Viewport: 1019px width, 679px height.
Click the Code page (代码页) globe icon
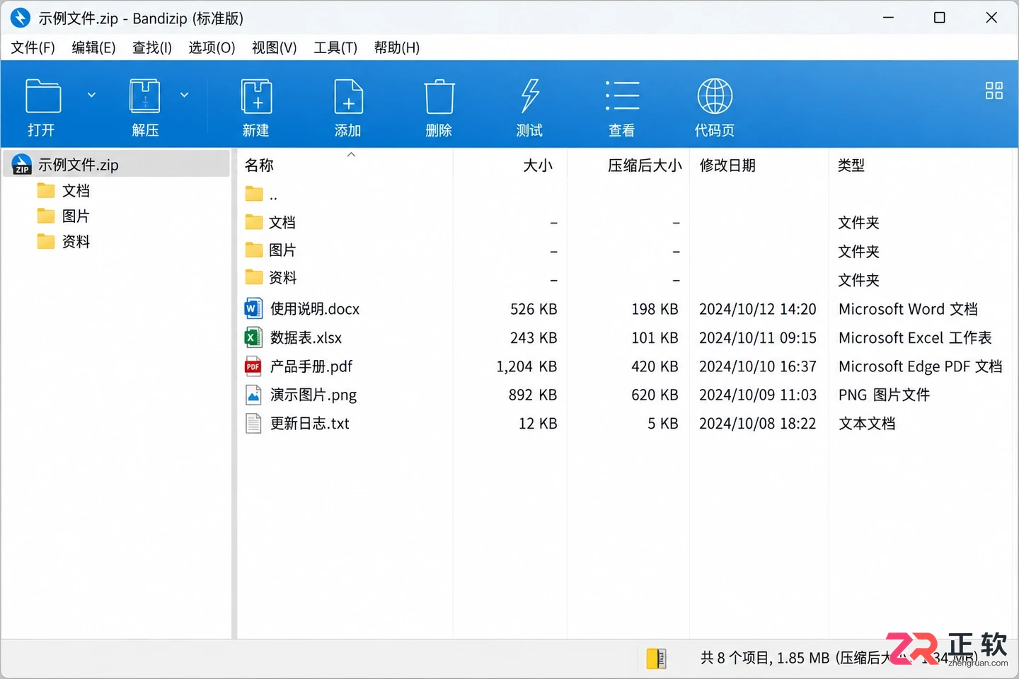[715, 96]
